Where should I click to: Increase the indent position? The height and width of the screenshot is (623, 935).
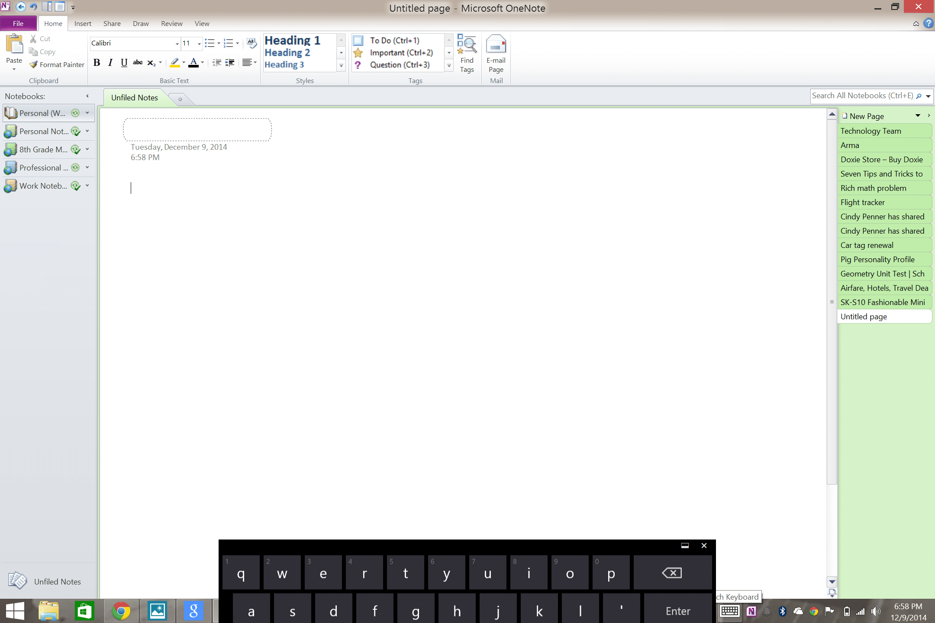tap(230, 63)
